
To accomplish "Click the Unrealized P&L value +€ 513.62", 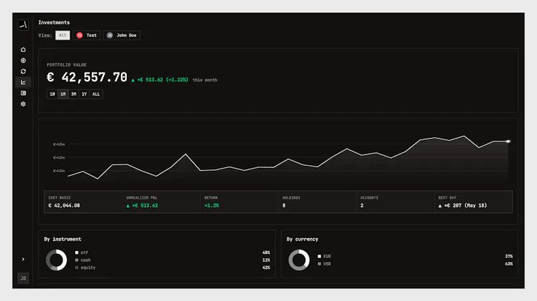I will [x=142, y=206].
